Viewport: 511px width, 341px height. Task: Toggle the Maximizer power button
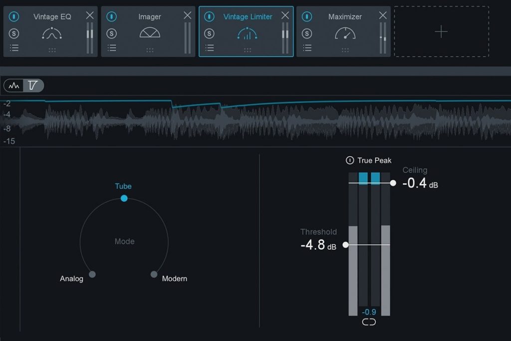305,16
